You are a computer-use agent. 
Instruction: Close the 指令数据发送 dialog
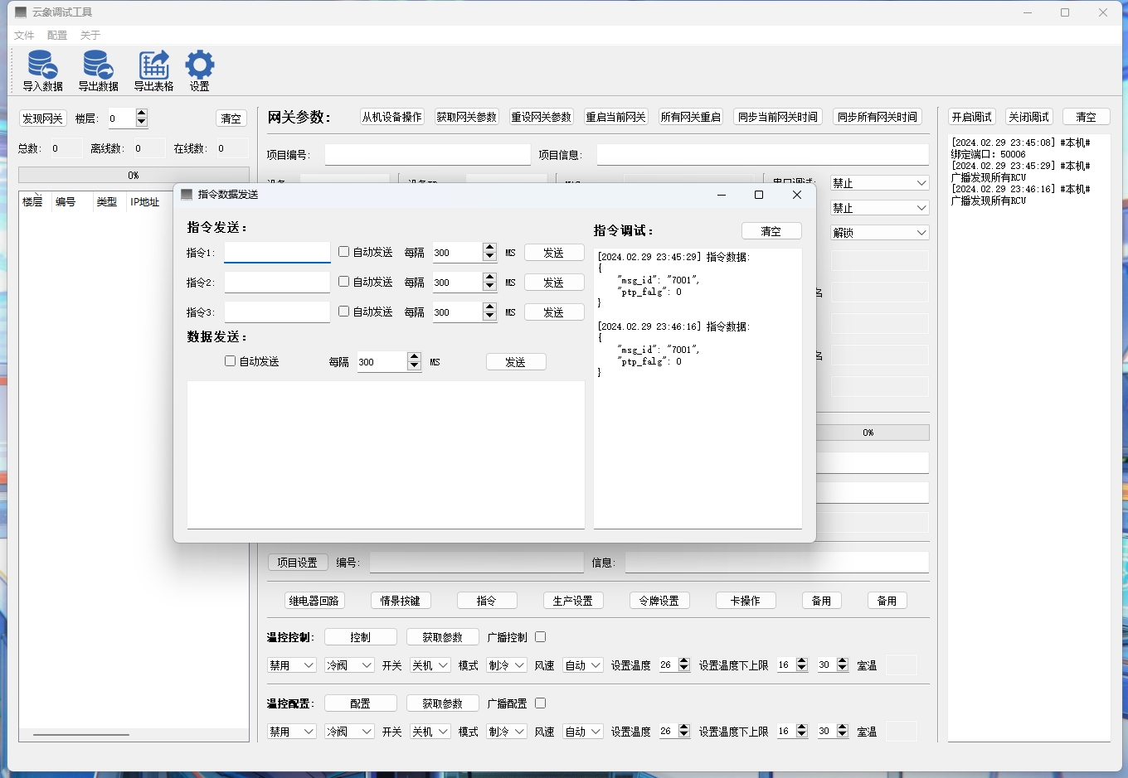click(797, 195)
